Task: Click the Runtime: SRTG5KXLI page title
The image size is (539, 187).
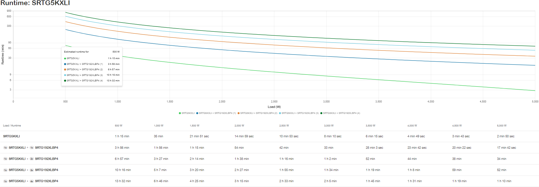Action: pos(35,3)
